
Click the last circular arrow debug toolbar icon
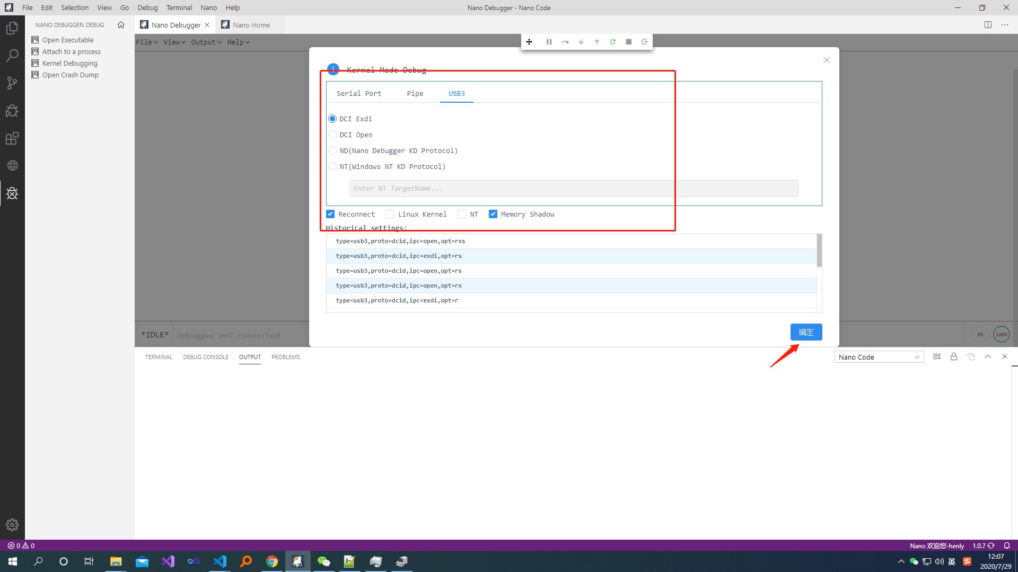click(x=645, y=42)
